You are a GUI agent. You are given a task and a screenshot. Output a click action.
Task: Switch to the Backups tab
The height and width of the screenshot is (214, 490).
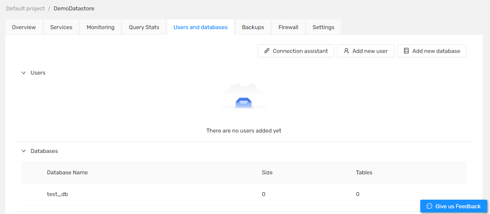point(253,27)
